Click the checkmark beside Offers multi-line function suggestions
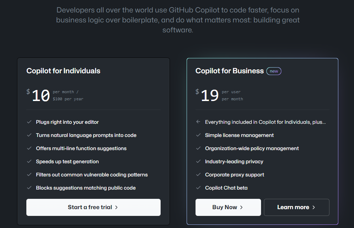The height and width of the screenshot is (228, 354). [x=29, y=148]
